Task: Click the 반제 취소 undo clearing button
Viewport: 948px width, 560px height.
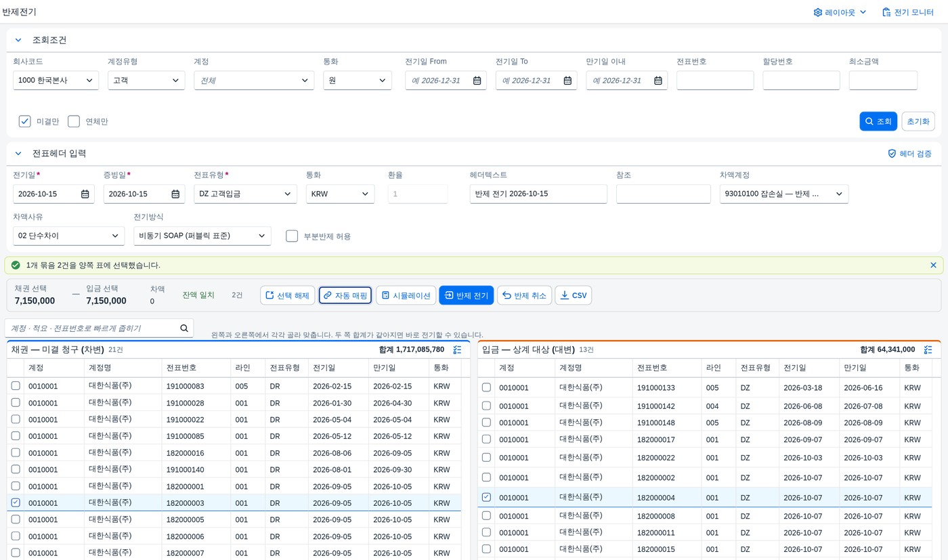Action: click(x=525, y=295)
